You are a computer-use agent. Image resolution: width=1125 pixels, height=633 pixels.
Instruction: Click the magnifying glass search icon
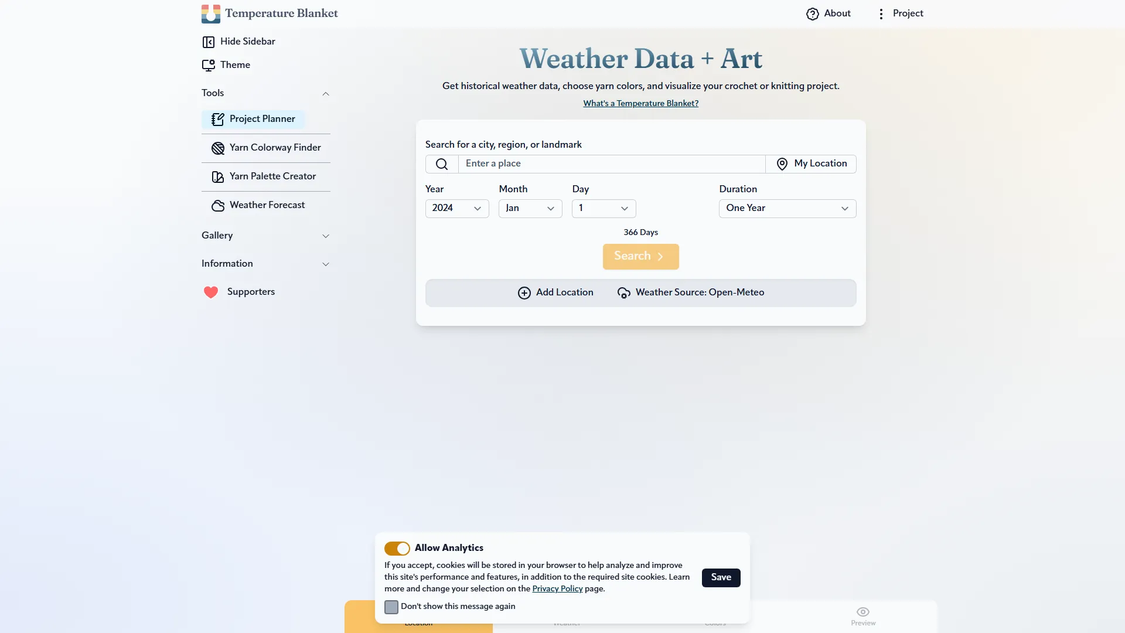tap(441, 164)
